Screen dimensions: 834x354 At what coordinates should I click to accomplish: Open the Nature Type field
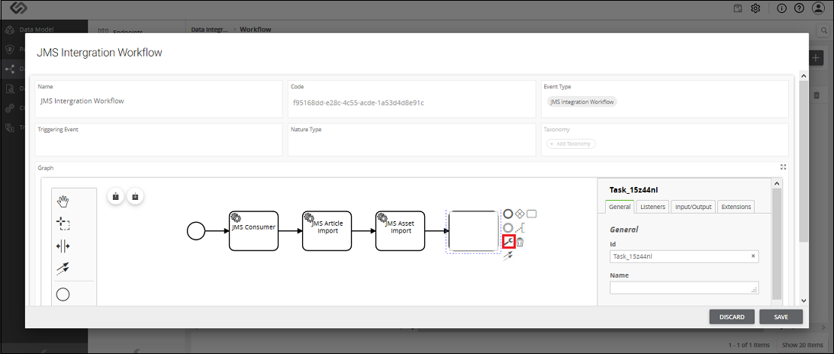[412, 140]
